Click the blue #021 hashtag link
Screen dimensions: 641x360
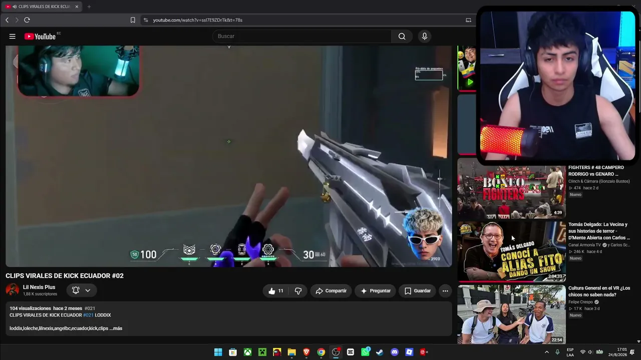click(89, 315)
